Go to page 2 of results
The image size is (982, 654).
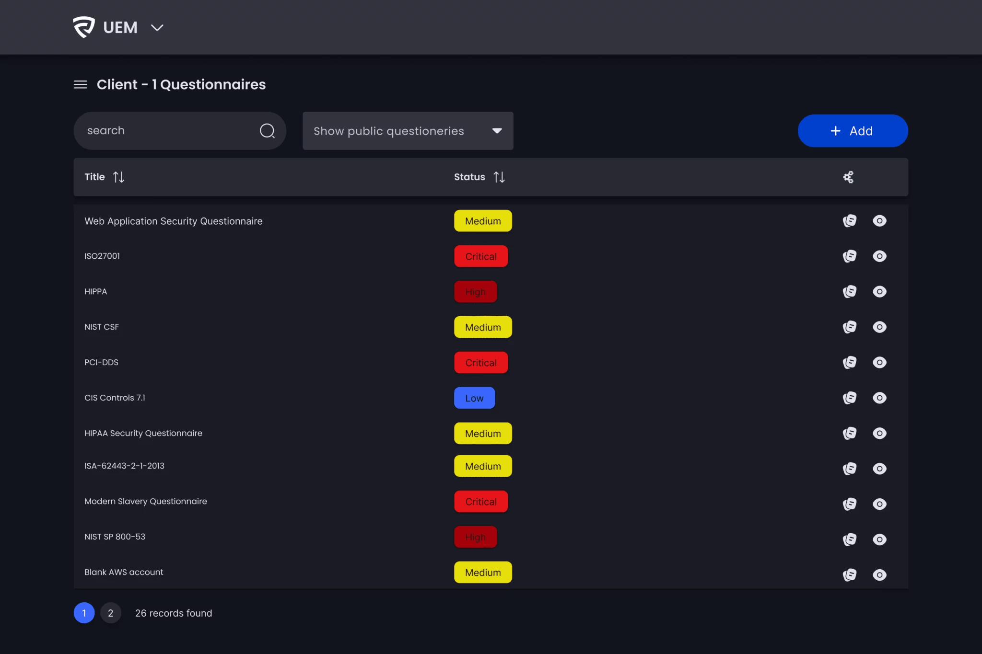coord(111,613)
